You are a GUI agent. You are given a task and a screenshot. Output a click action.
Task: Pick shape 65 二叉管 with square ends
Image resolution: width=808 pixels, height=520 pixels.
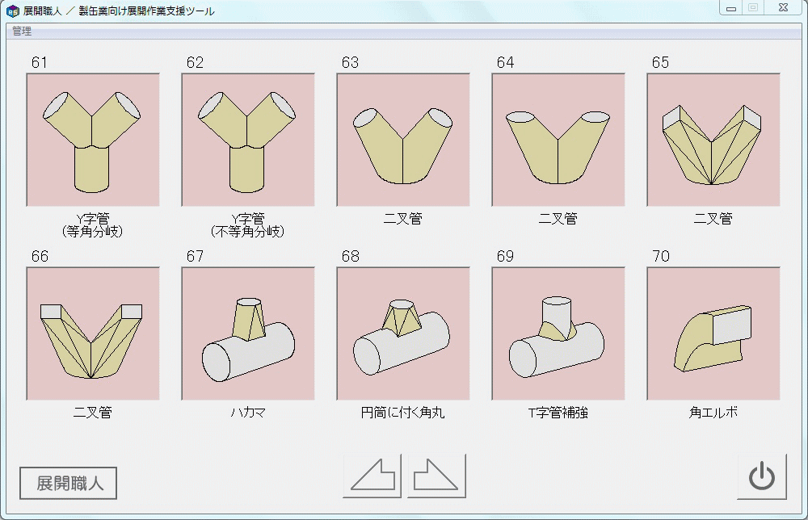(713, 140)
